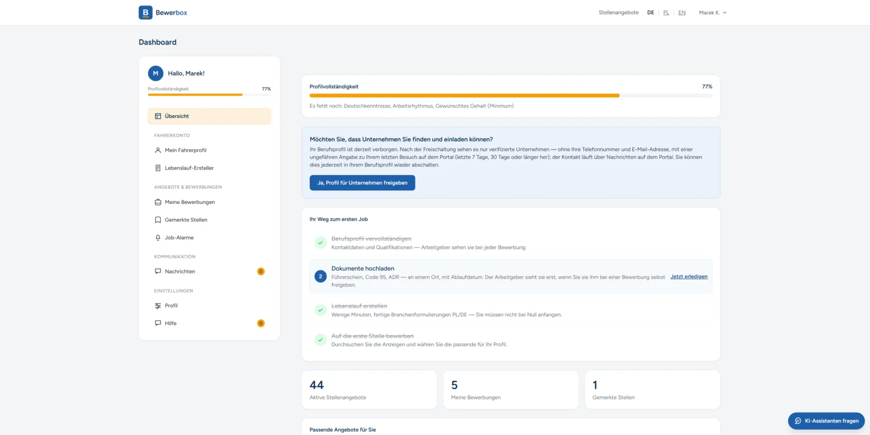The width and height of the screenshot is (870, 435).
Task: Click the Nachrichten unread count badge
Action: (261, 271)
